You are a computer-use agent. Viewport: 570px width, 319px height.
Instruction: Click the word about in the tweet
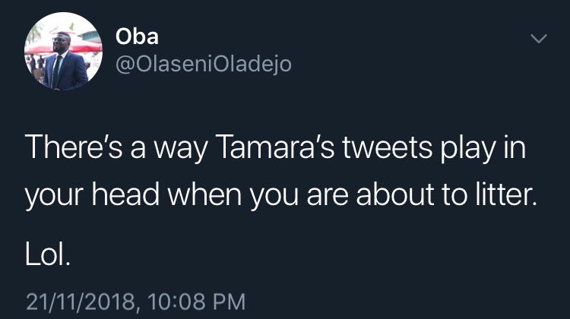tap(395, 193)
